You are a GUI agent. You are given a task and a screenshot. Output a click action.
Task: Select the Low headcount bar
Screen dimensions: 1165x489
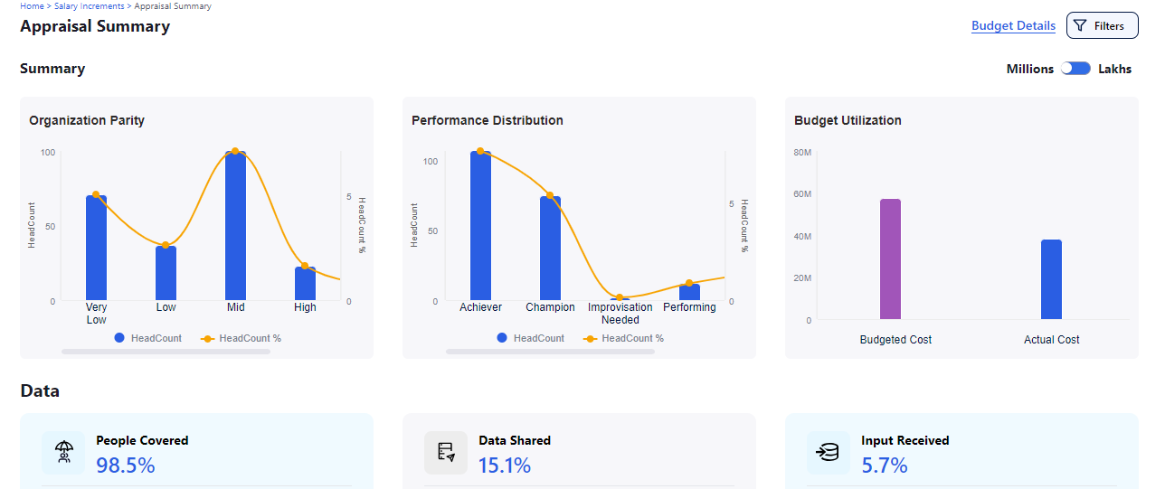(166, 274)
